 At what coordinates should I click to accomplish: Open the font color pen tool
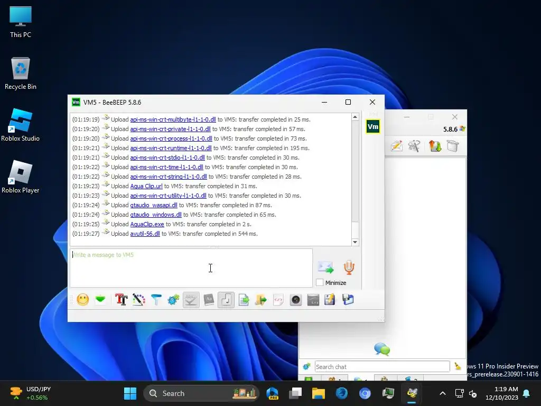(x=139, y=300)
